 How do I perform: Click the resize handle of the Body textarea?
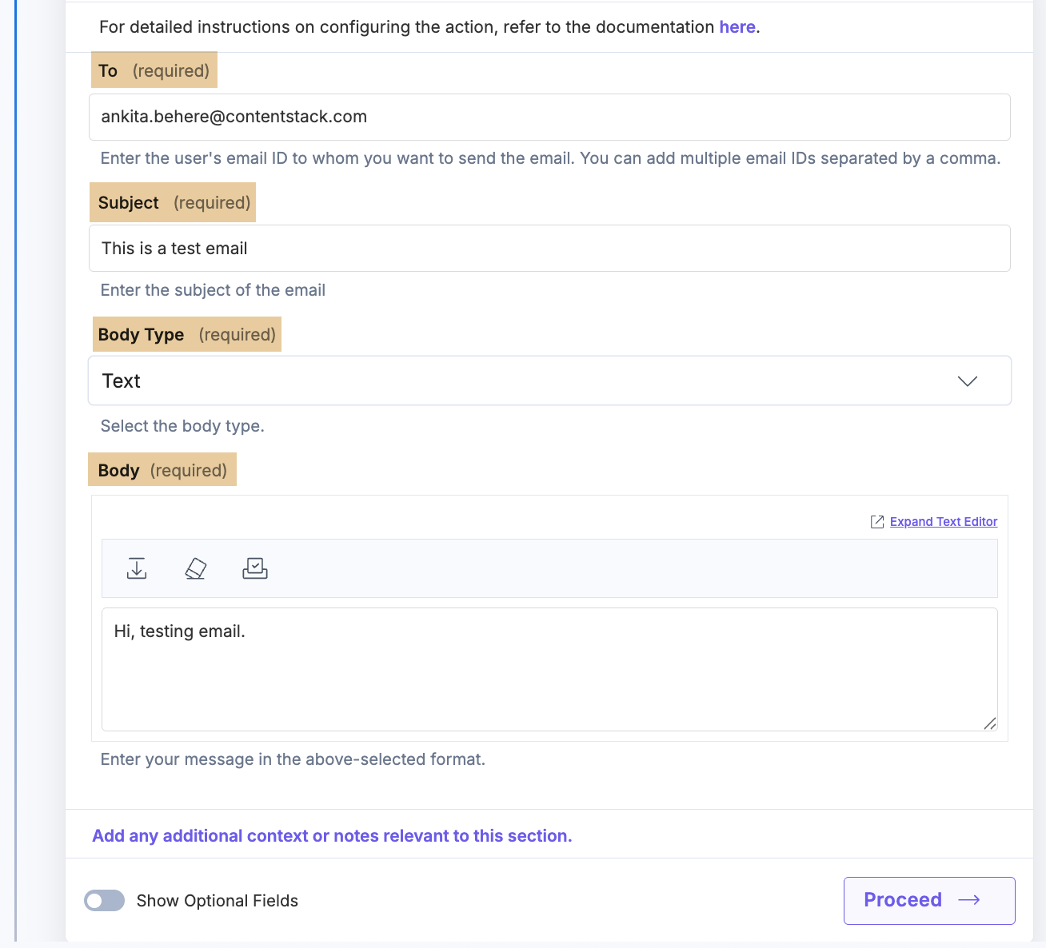(990, 723)
